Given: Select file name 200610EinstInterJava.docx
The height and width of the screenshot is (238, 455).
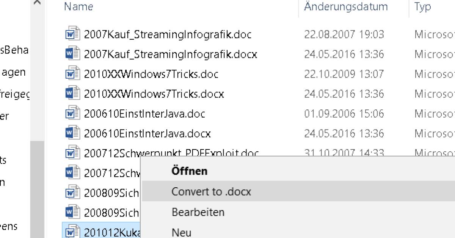Looking at the screenshot, I should tap(147, 134).
